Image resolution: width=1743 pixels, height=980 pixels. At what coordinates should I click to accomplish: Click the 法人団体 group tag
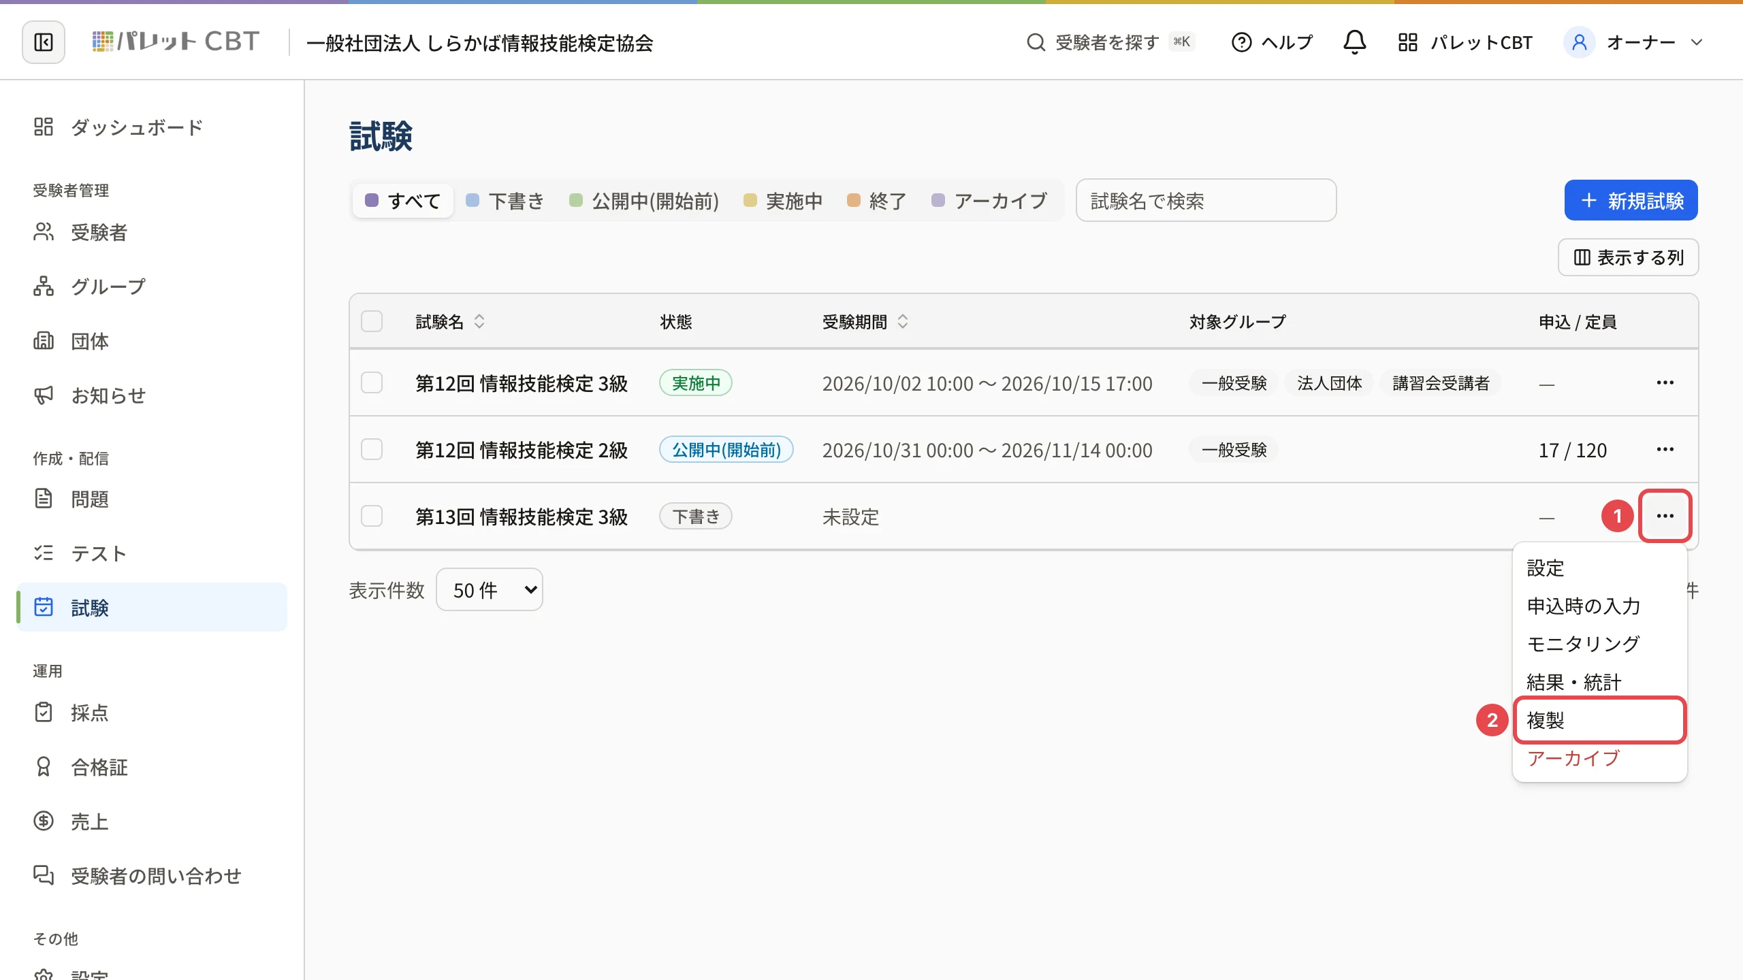pos(1329,383)
